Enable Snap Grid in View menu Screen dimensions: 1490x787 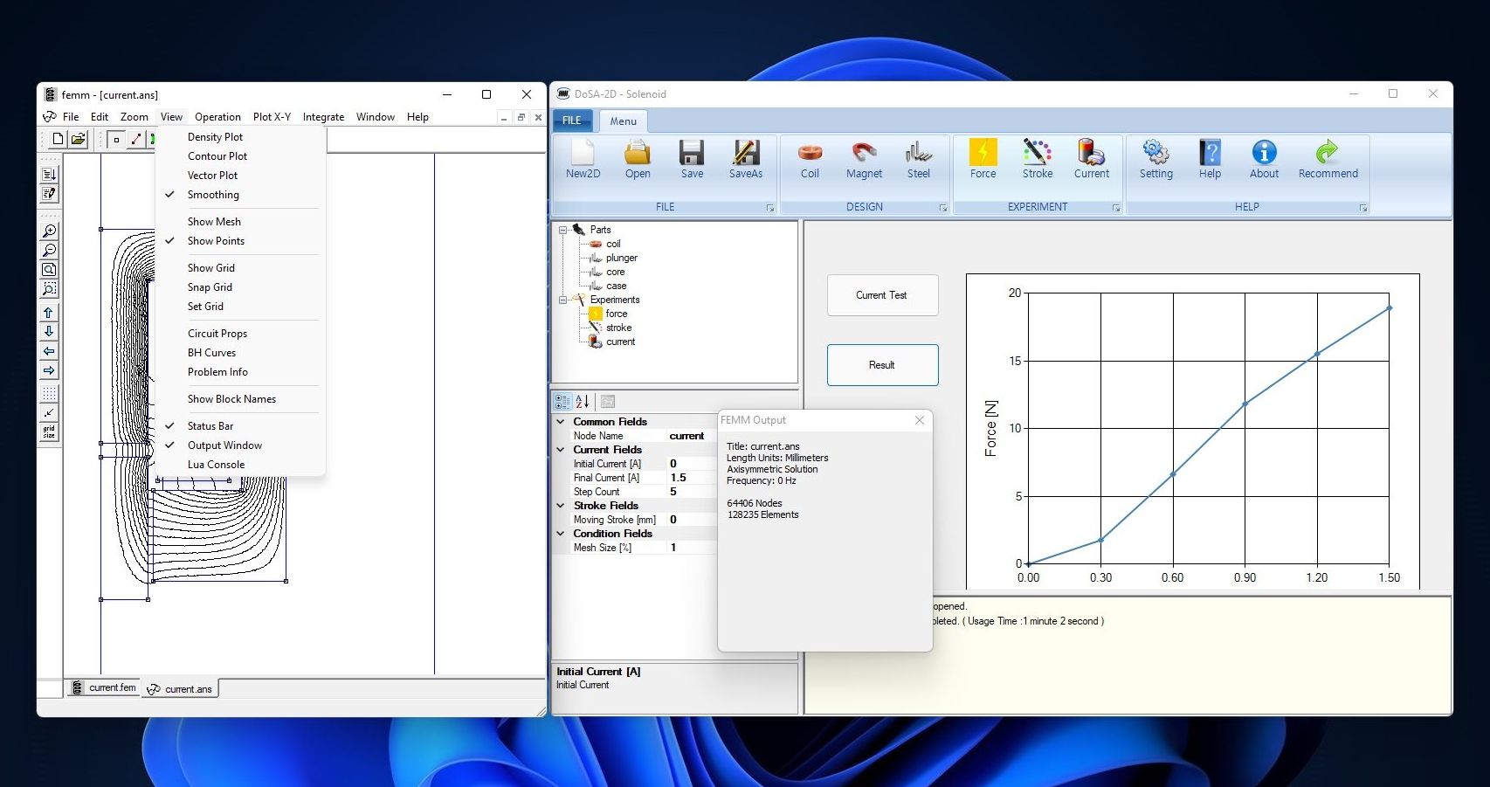[240, 287]
